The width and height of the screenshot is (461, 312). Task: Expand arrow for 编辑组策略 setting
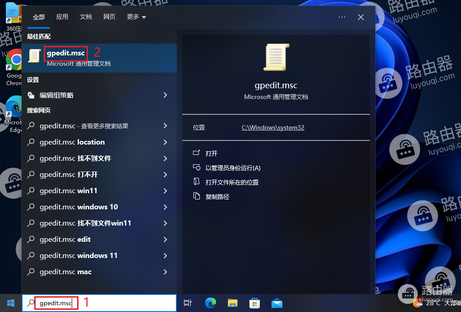[x=165, y=95]
